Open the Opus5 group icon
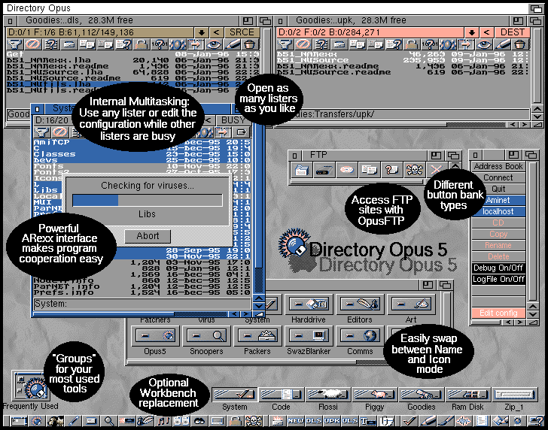This screenshot has height=430, width=548. (155, 336)
